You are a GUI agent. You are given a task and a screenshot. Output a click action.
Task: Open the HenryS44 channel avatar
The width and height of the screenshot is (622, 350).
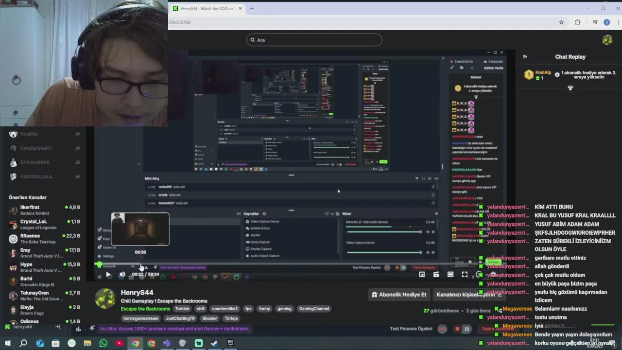click(105, 298)
